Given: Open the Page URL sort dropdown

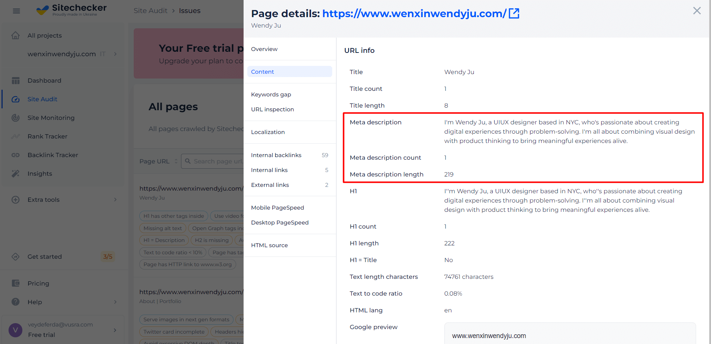Looking at the screenshot, I should click(x=176, y=161).
